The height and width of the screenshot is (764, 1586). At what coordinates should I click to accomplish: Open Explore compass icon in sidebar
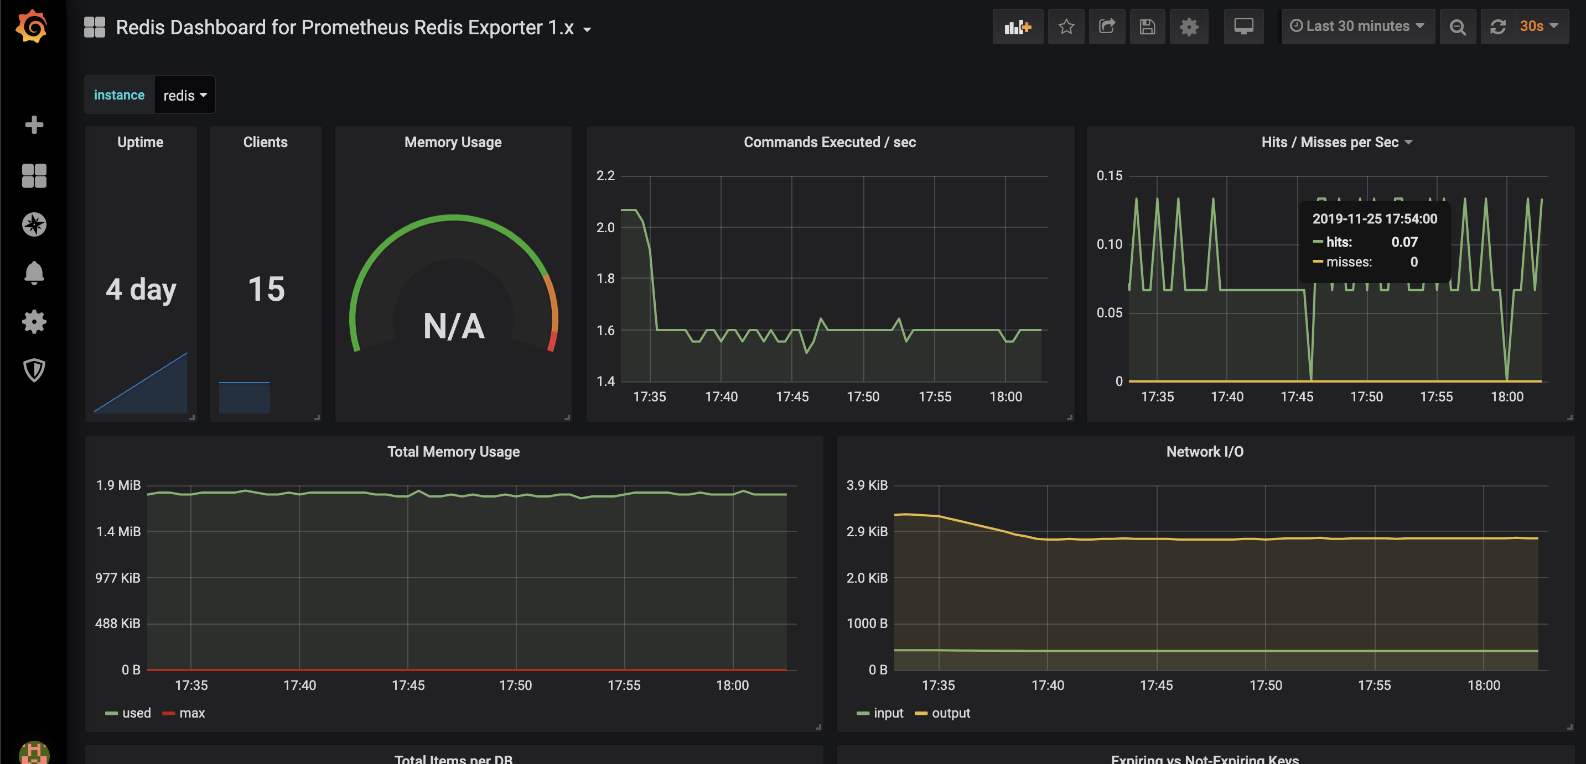coord(34,224)
